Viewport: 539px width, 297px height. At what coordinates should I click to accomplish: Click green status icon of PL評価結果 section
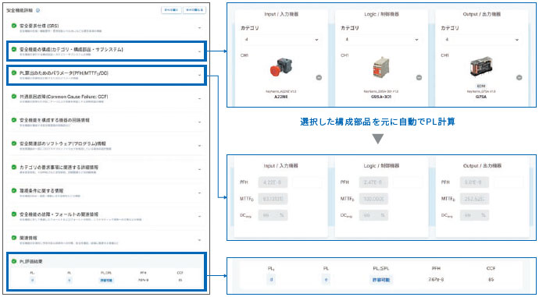pos(14,261)
